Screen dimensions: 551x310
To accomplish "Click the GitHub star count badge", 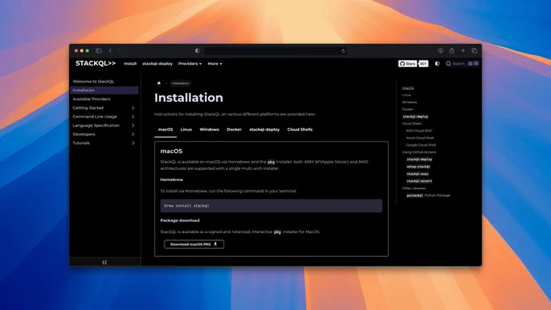I will tap(424, 64).
